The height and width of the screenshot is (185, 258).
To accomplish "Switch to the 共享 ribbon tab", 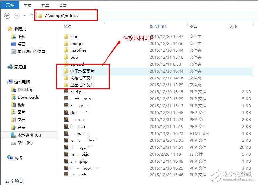I will (45, 5).
